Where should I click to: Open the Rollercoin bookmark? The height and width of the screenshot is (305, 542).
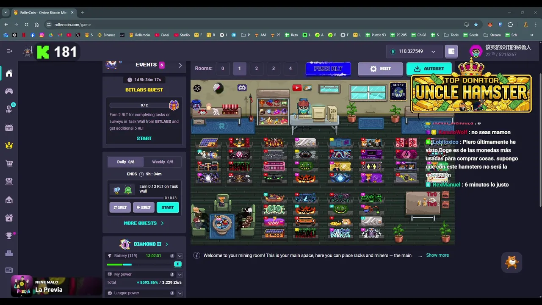click(139, 35)
